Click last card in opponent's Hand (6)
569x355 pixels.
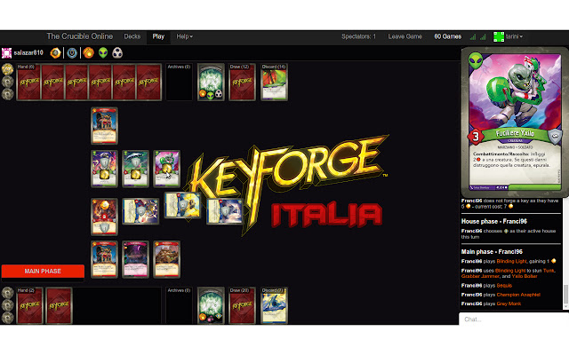(x=148, y=83)
